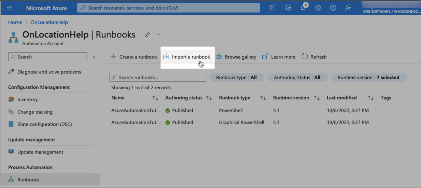Open the notifications bell
The width and height of the screenshot is (421, 188).
point(303,8)
